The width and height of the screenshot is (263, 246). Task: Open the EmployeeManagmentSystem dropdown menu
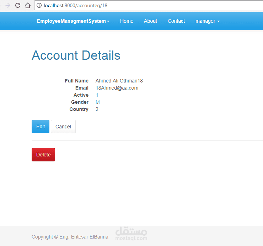[x=73, y=21]
